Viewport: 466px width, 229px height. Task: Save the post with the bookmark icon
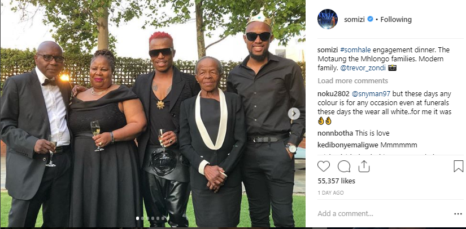[458, 167]
